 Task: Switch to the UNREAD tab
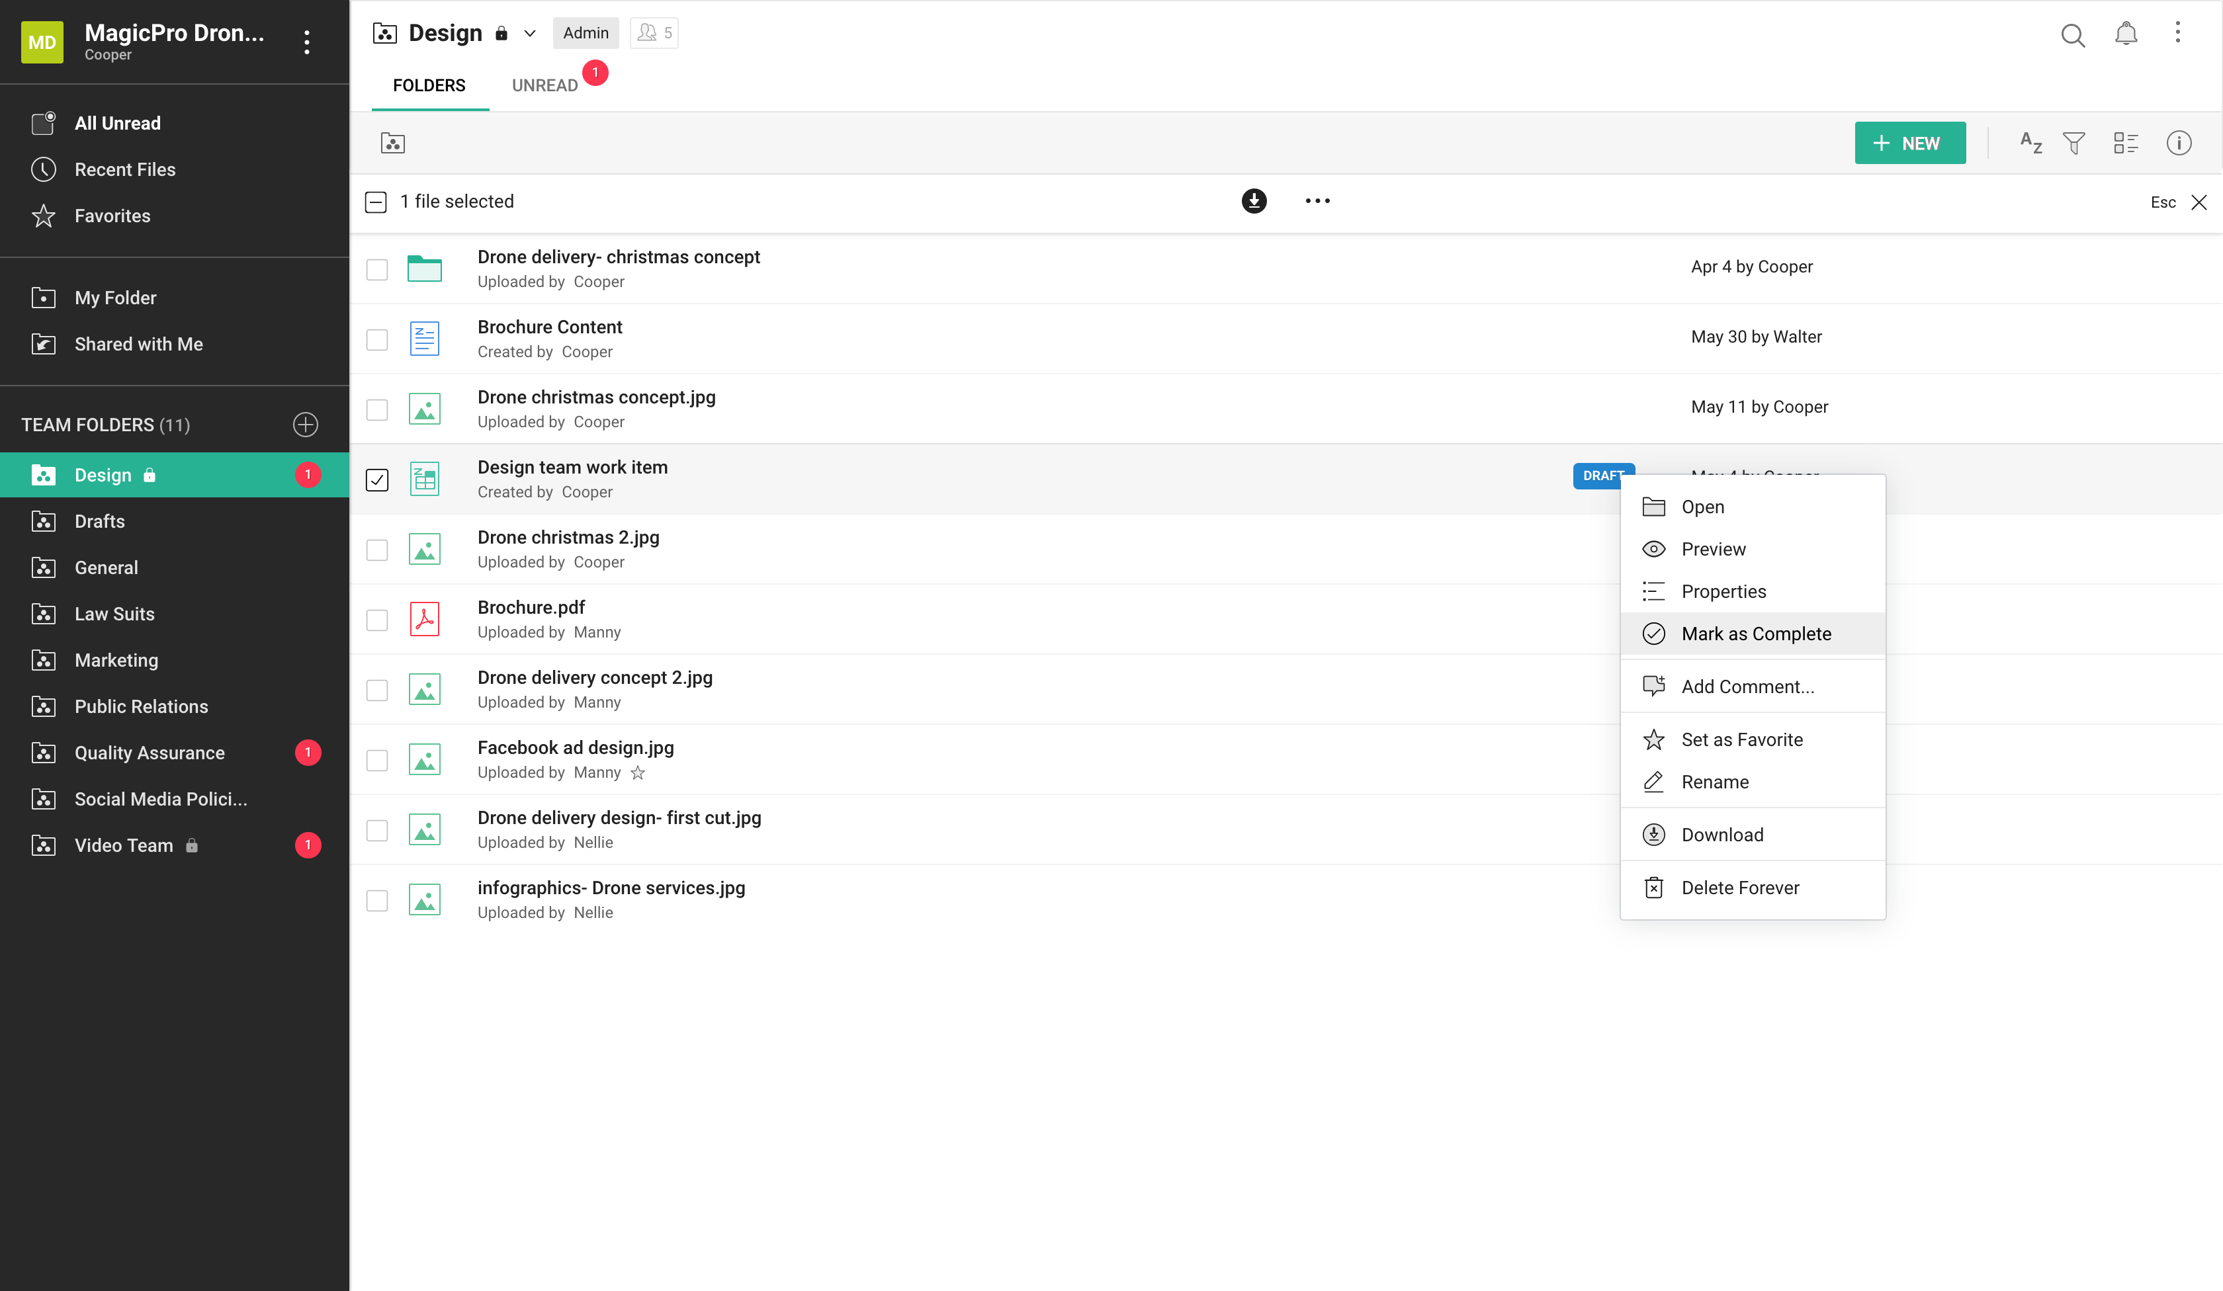(545, 85)
